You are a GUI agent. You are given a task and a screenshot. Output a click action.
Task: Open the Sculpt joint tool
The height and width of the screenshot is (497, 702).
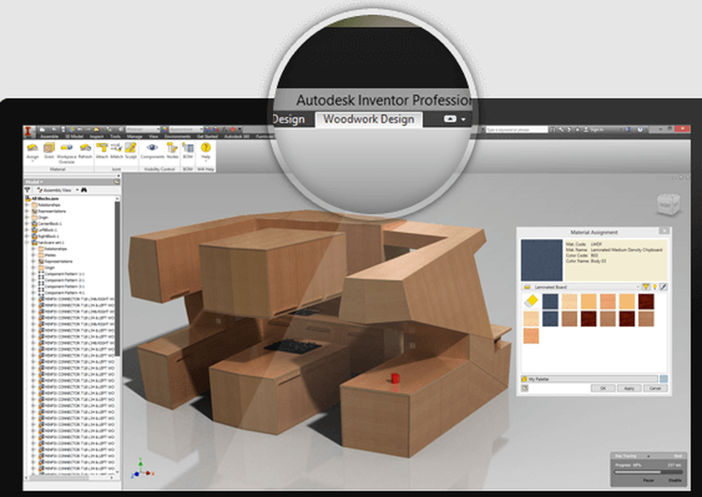pyautogui.click(x=131, y=150)
